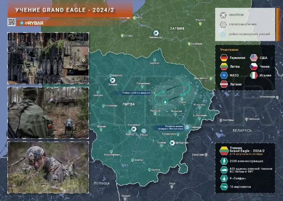Click the Vilnius airport plane icon

point(172,143)
